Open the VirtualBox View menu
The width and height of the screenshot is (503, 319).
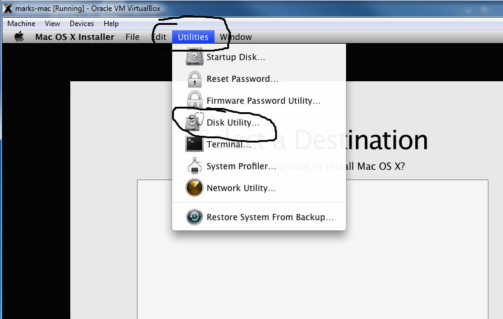tap(52, 24)
